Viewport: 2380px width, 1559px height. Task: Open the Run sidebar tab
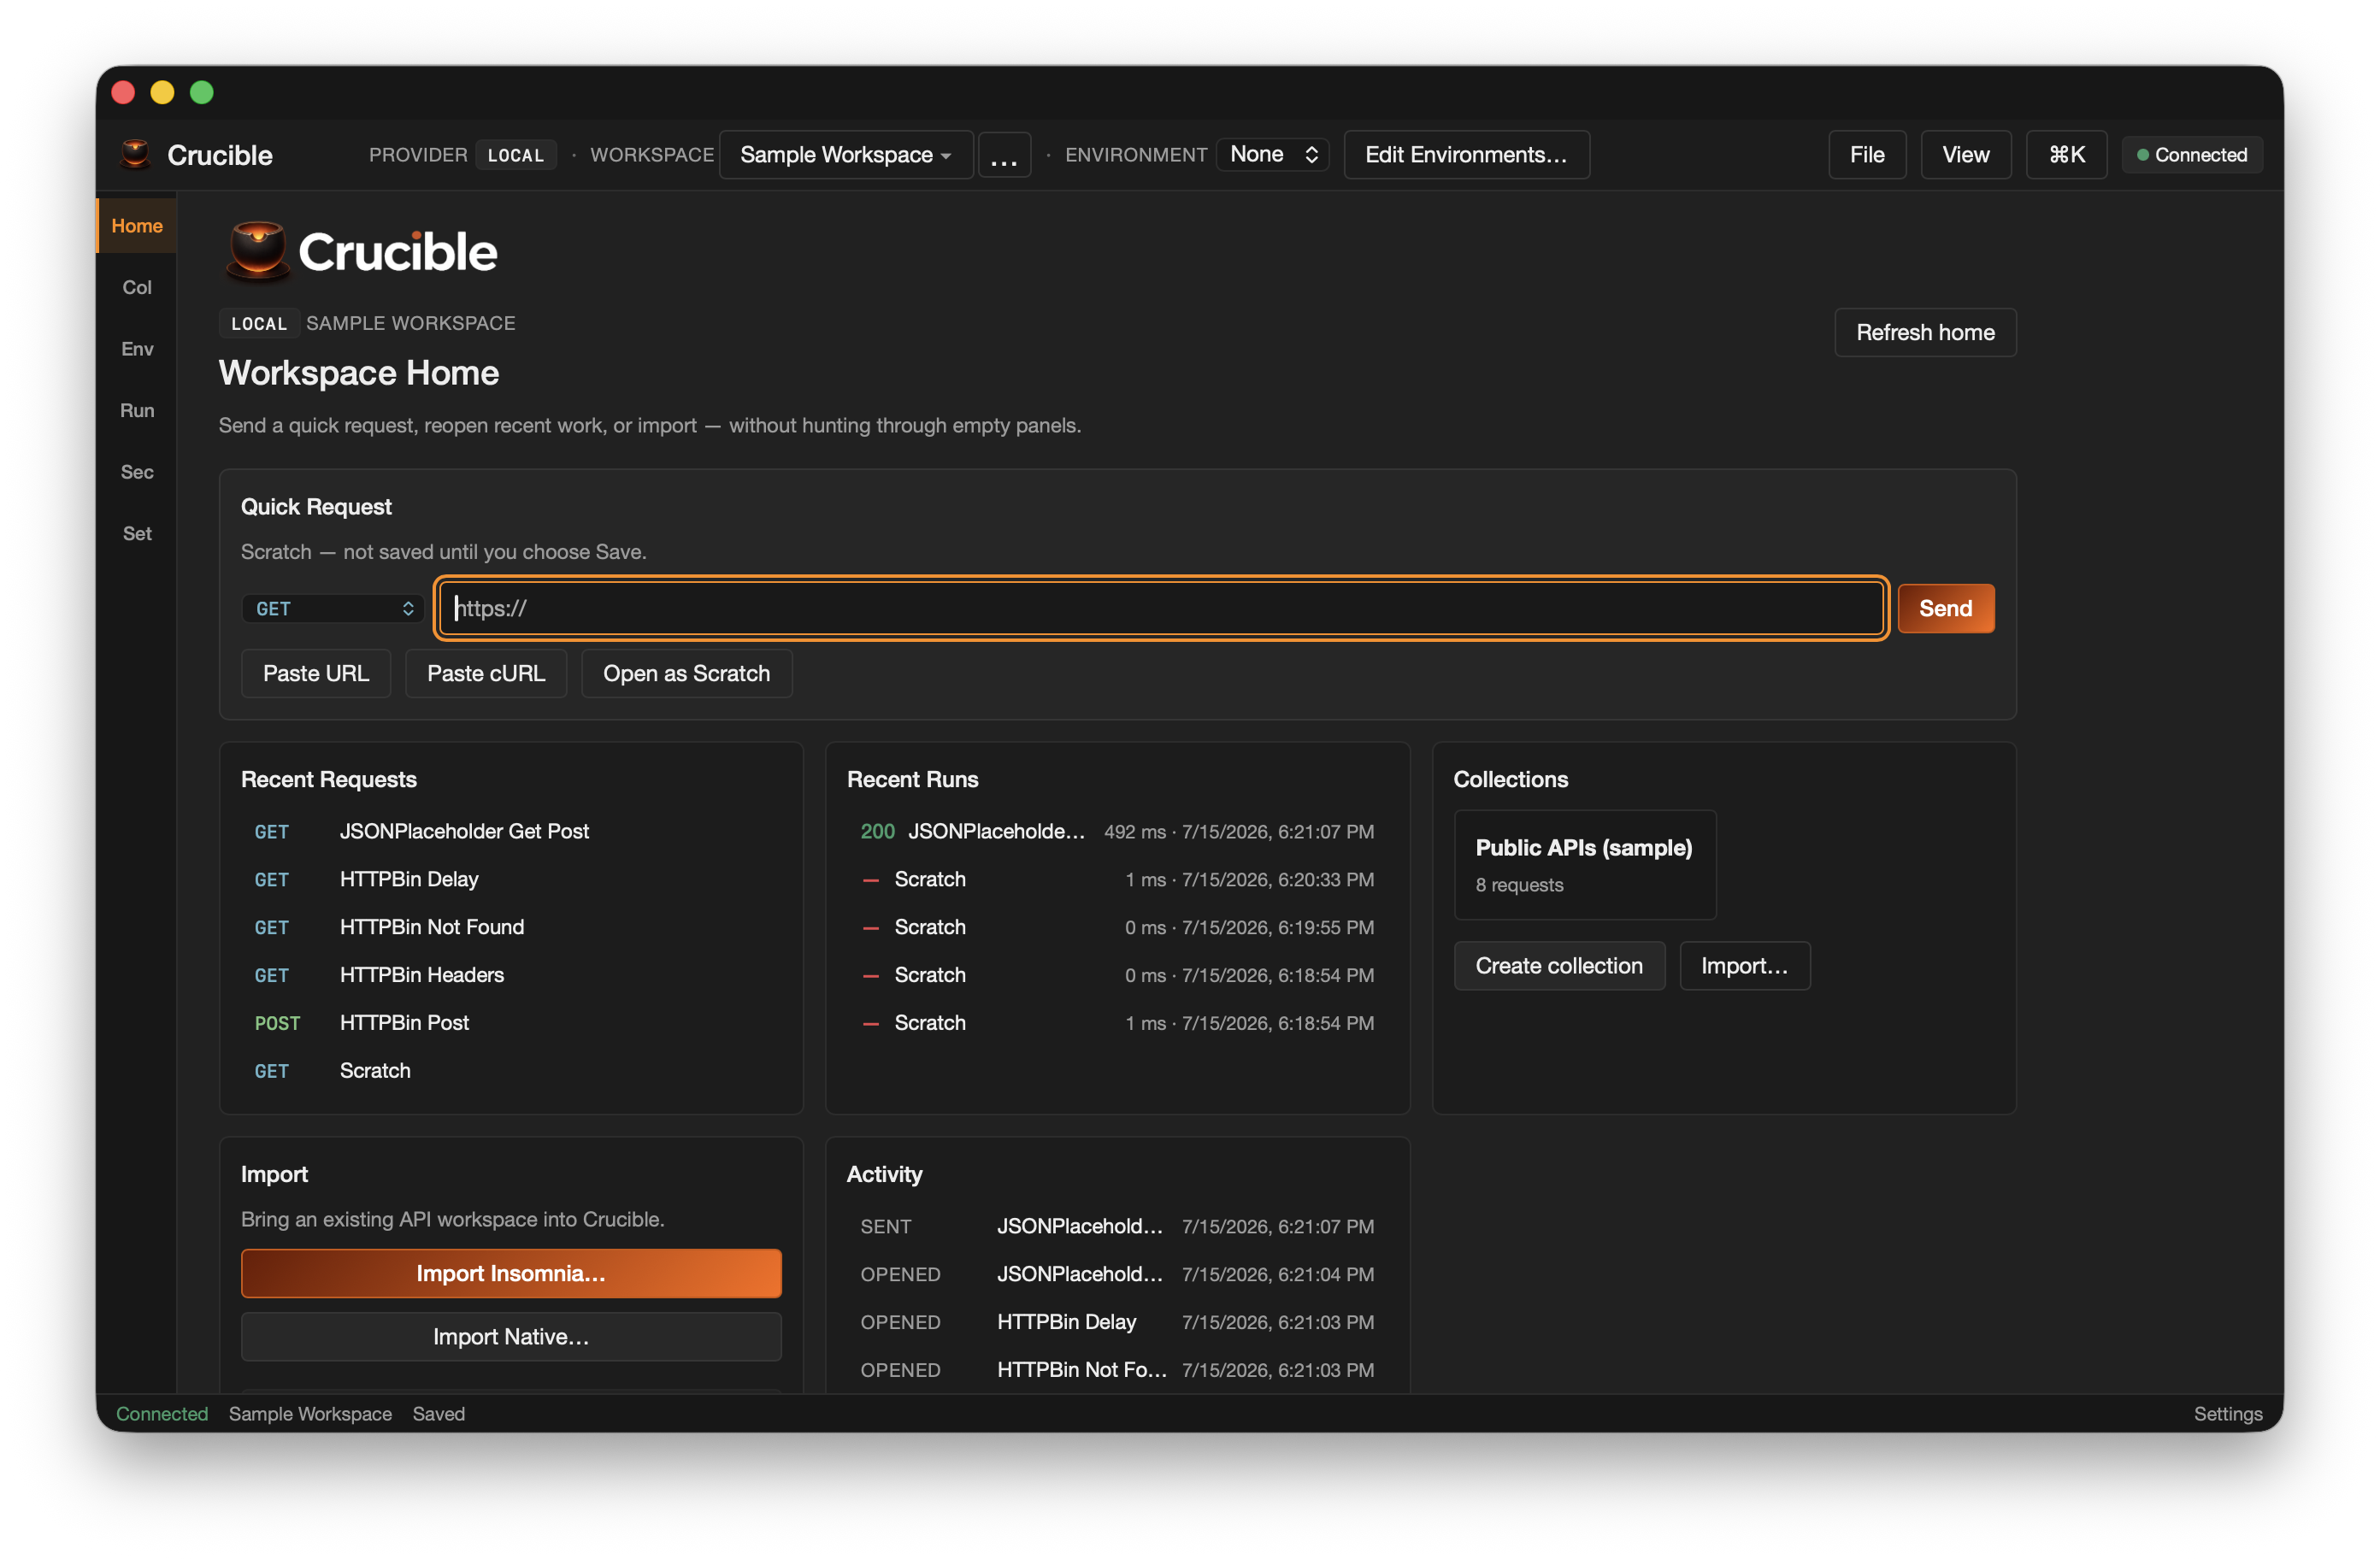click(137, 410)
